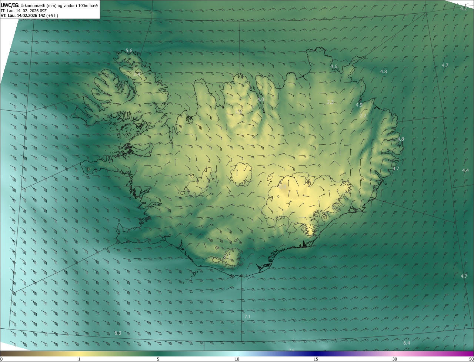
Task: Click the title 'UWC/IG: Úrkomumætti (mm) og vindur'
Action: 49,5
